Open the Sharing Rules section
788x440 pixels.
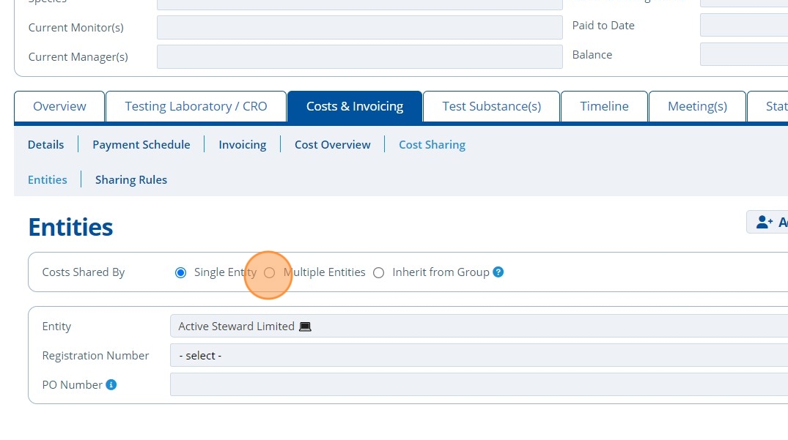click(131, 179)
